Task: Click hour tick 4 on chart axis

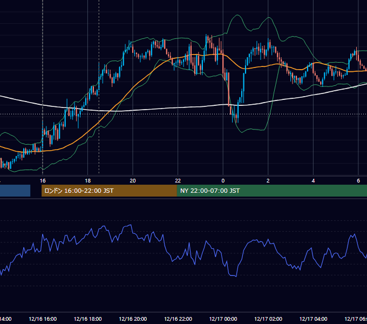Action: [313, 181]
